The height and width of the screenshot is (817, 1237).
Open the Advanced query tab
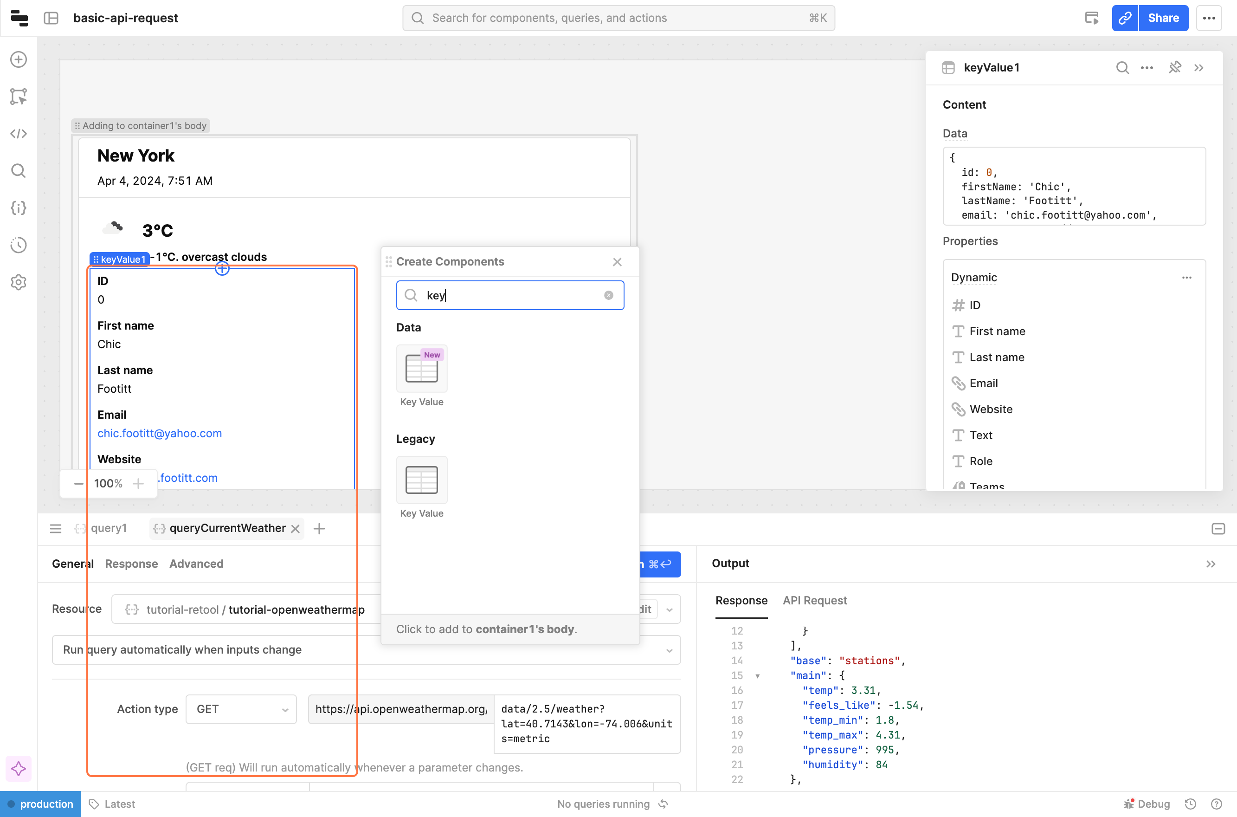(196, 564)
